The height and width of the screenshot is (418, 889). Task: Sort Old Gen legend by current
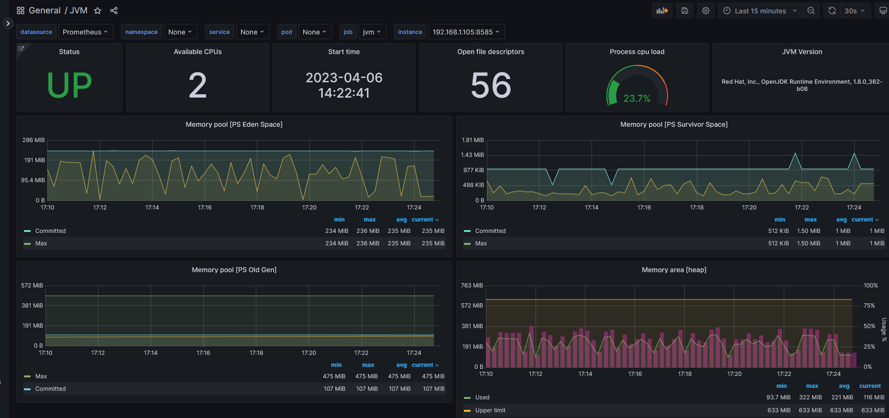(425, 365)
